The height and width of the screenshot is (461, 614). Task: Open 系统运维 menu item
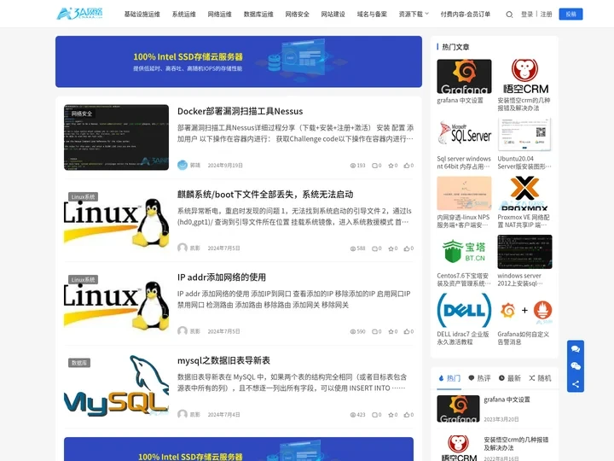click(x=184, y=15)
